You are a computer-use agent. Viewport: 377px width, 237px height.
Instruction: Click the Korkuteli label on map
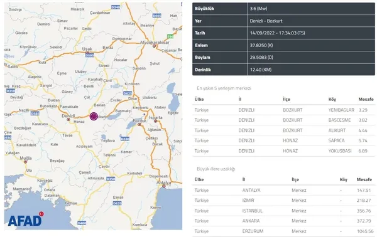(x=134, y=173)
